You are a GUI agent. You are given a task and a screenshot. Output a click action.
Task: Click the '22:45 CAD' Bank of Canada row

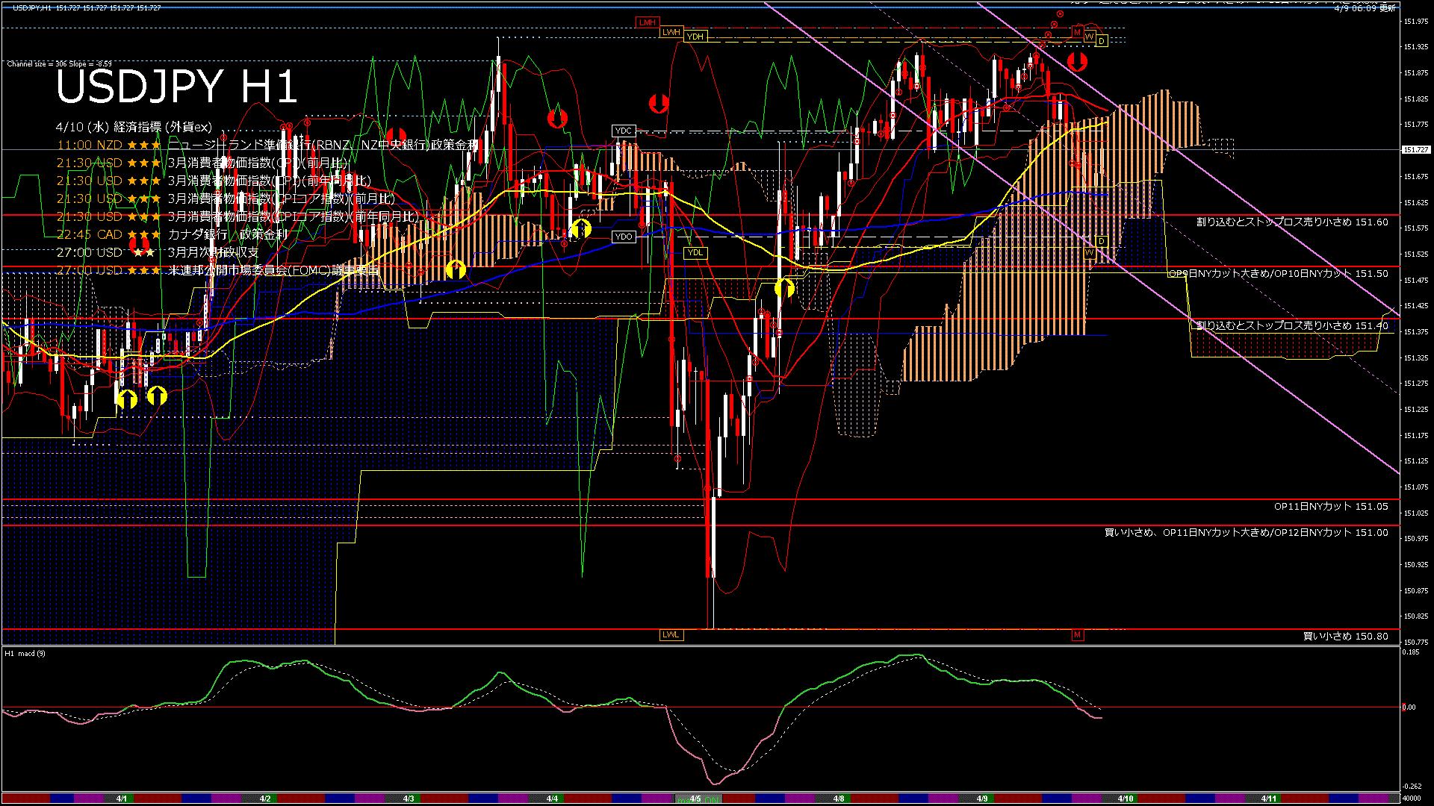[x=172, y=234]
